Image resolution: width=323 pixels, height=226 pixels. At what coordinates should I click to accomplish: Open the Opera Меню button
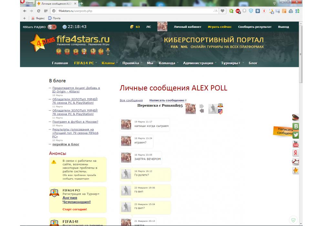pos(27,3)
